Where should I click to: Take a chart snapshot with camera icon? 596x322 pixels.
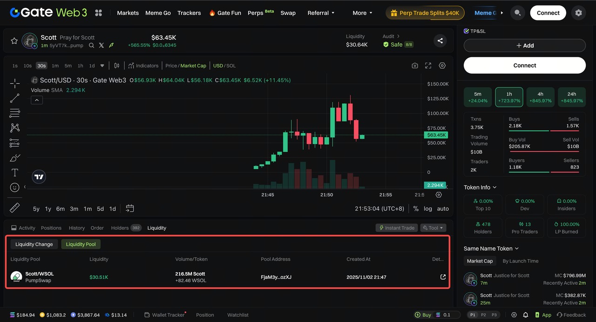pyautogui.click(x=415, y=66)
